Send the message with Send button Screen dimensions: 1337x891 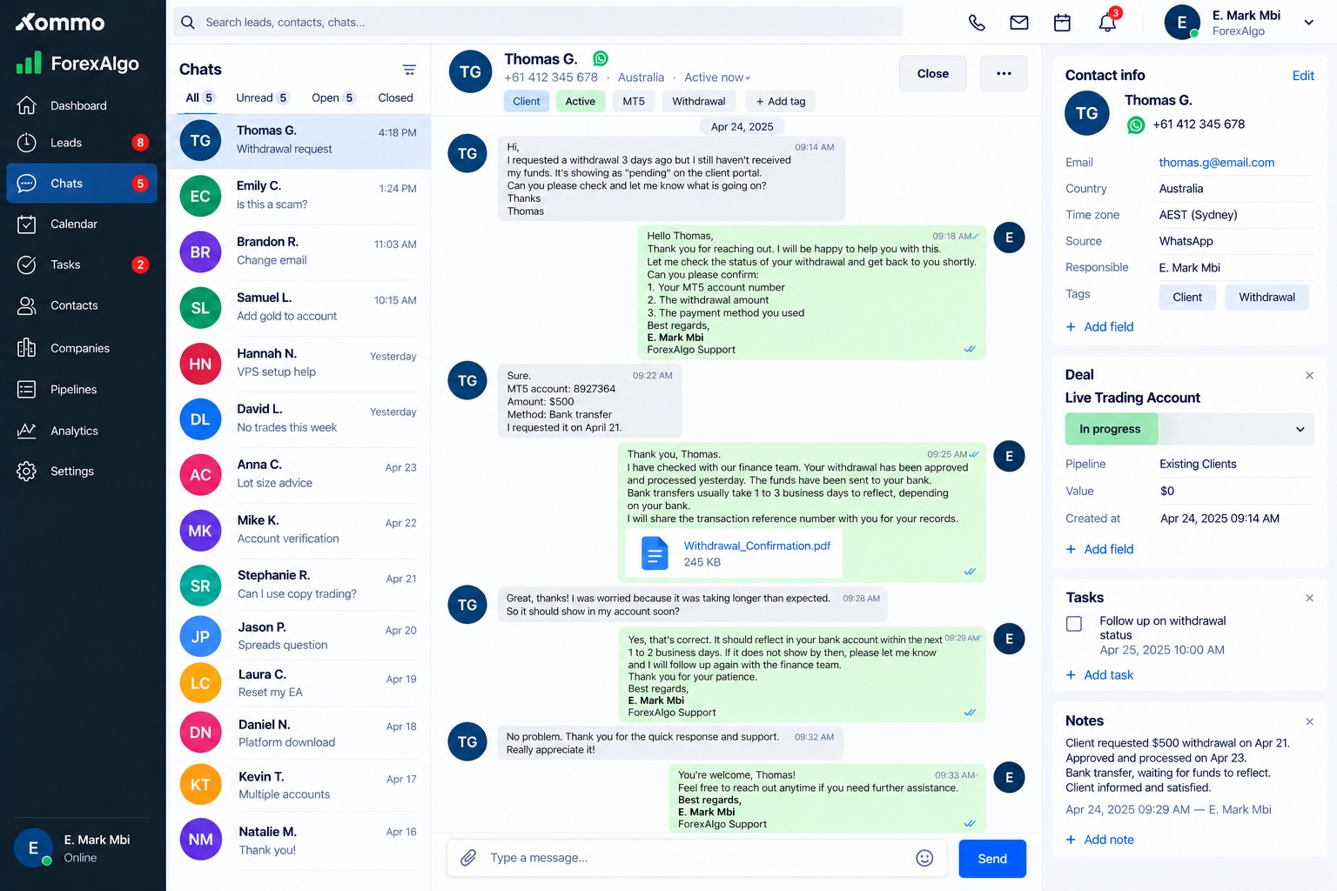tap(992, 859)
